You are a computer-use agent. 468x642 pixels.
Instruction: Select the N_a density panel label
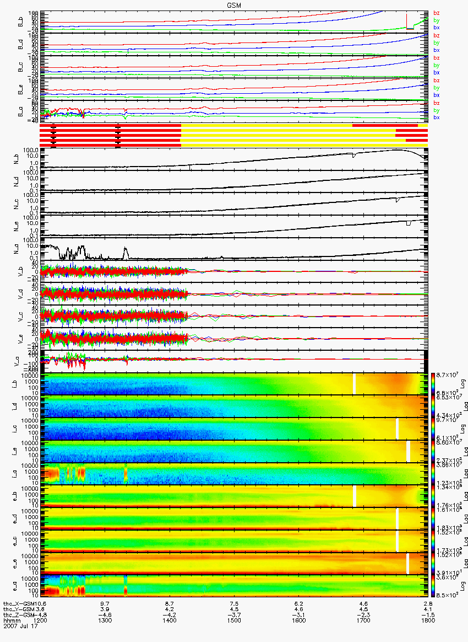pos(17,249)
